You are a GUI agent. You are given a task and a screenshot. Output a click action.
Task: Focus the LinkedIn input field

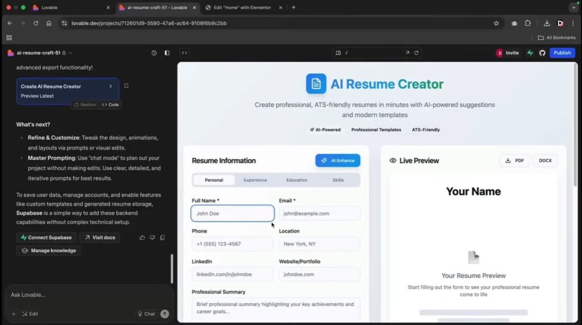point(232,274)
